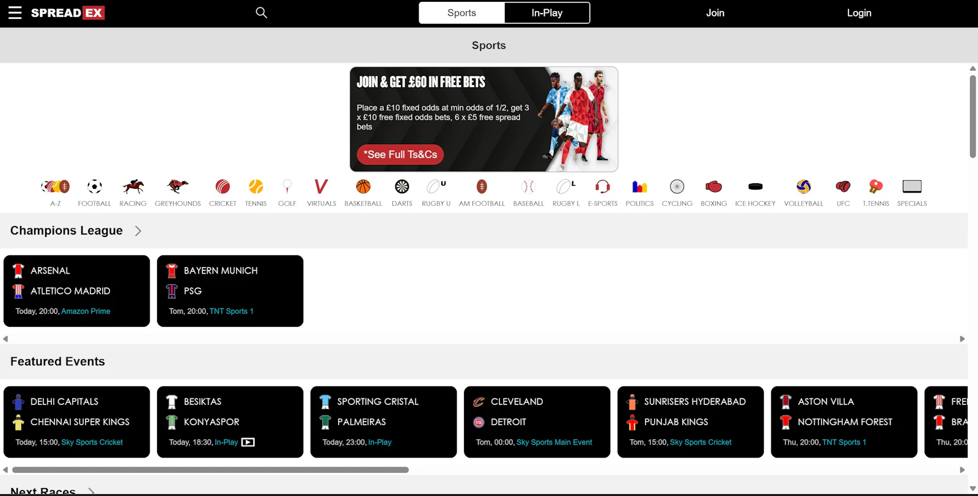This screenshot has height=496, width=978.
Task: Open Bayern Munich vs PSG card
Action: (x=230, y=291)
